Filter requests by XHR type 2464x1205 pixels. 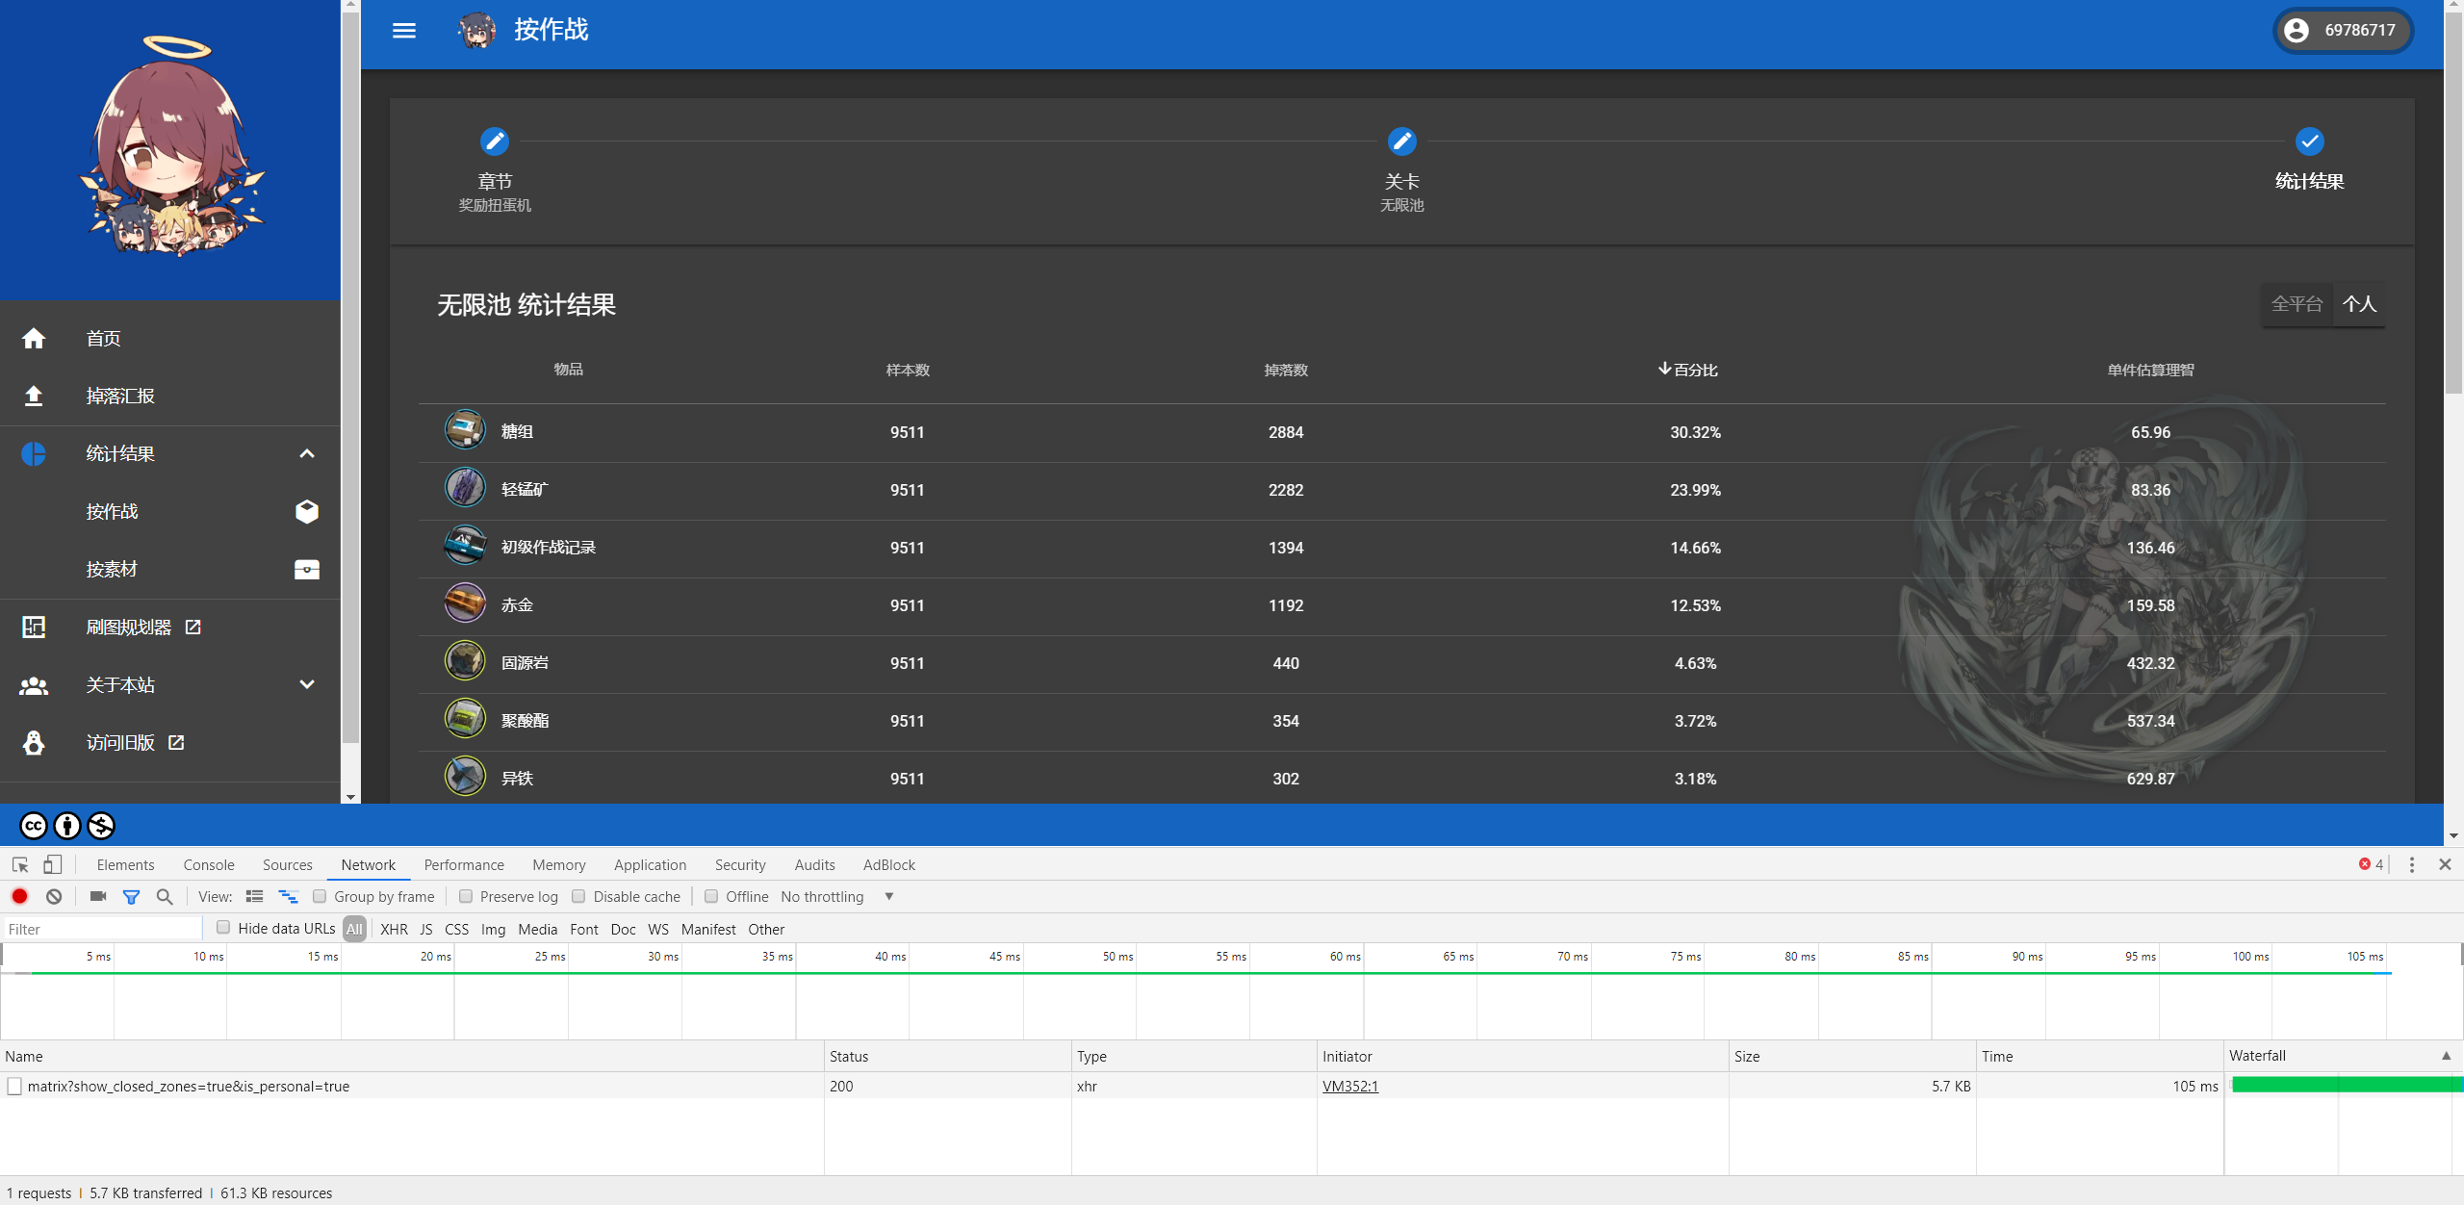coord(394,929)
